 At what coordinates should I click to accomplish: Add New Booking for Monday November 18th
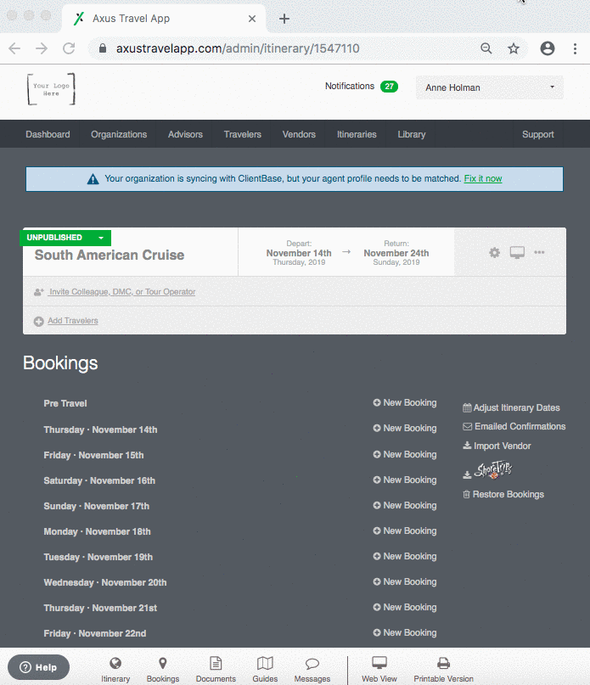[405, 531]
